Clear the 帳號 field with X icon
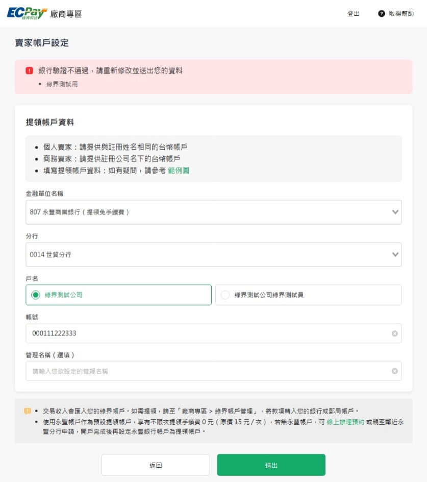Screen dimensions: 427x482 [394, 333]
